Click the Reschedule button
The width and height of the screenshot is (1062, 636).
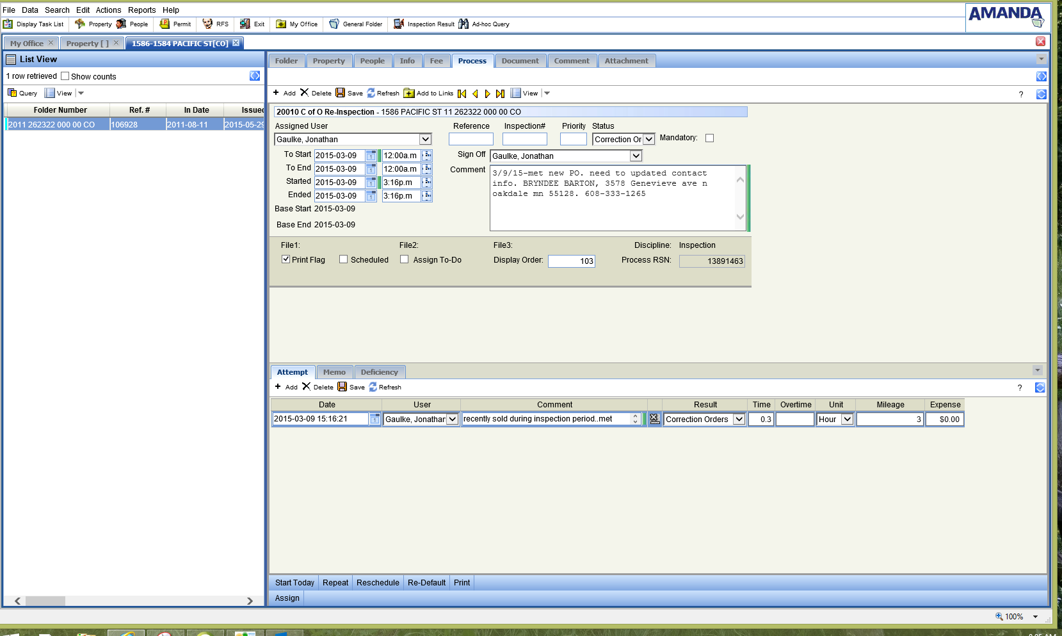click(x=378, y=583)
